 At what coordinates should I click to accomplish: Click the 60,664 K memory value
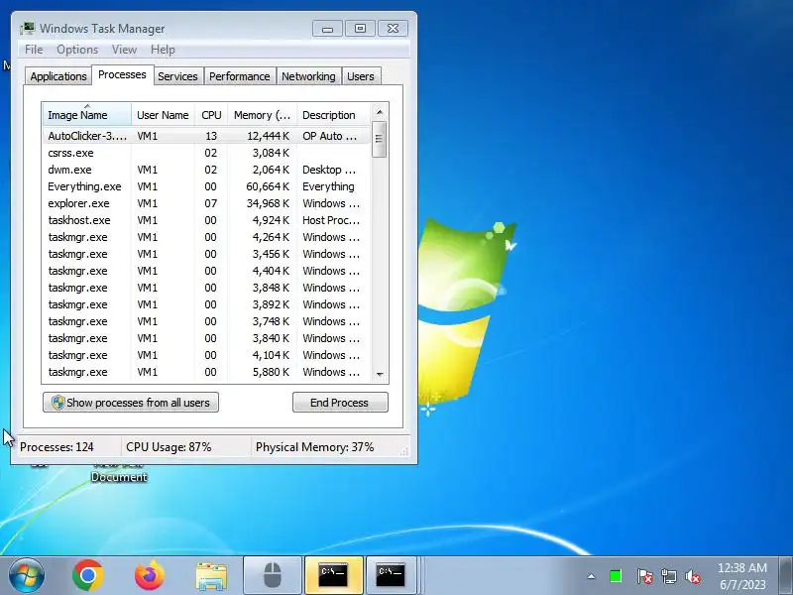click(x=268, y=186)
